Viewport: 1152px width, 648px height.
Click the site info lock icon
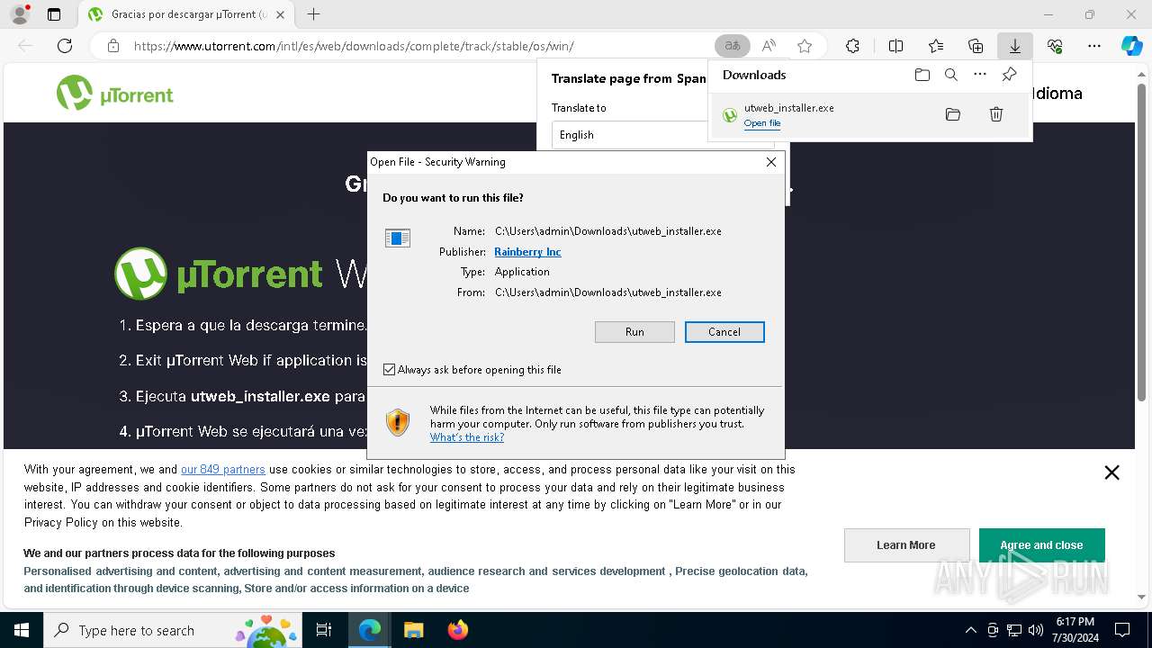point(113,46)
